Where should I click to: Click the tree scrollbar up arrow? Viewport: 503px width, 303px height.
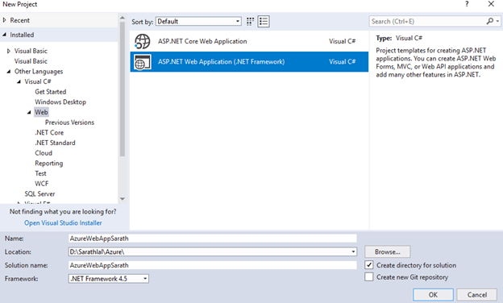tap(123, 18)
